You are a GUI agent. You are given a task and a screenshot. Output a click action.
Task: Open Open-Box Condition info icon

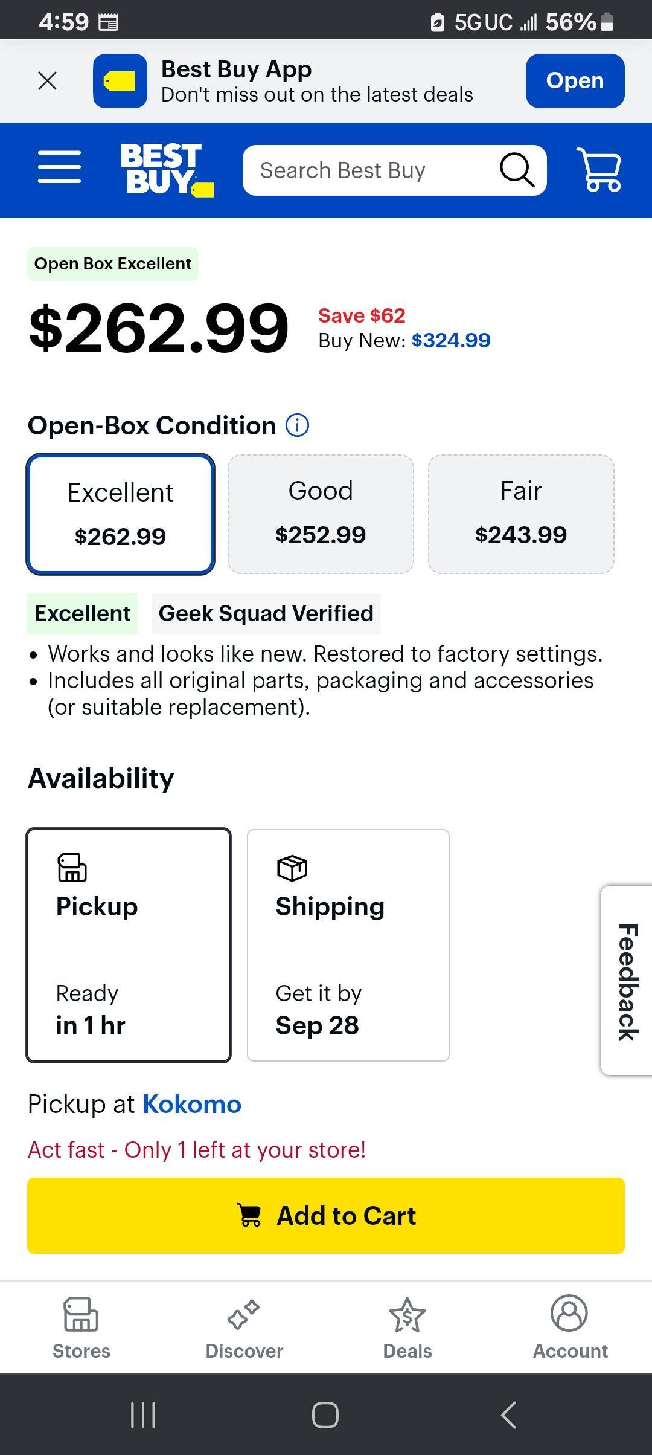pos(297,425)
